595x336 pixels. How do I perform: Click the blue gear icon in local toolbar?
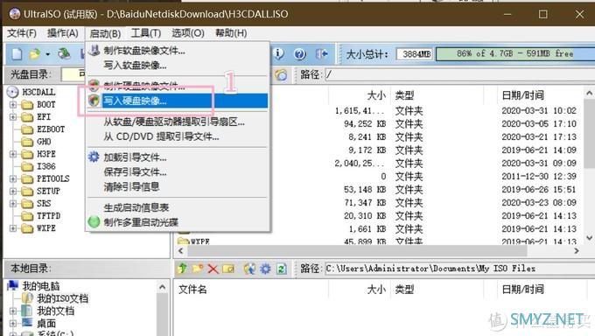[x=265, y=269]
